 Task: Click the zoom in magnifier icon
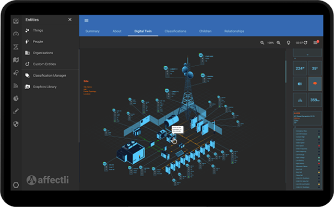point(279,43)
